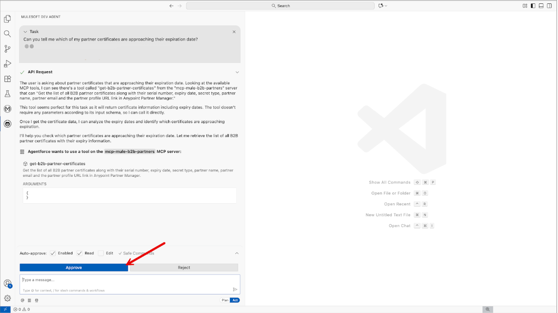Screen dimensions: 558x313
Task: Select Act mode toggle
Action: point(235,300)
